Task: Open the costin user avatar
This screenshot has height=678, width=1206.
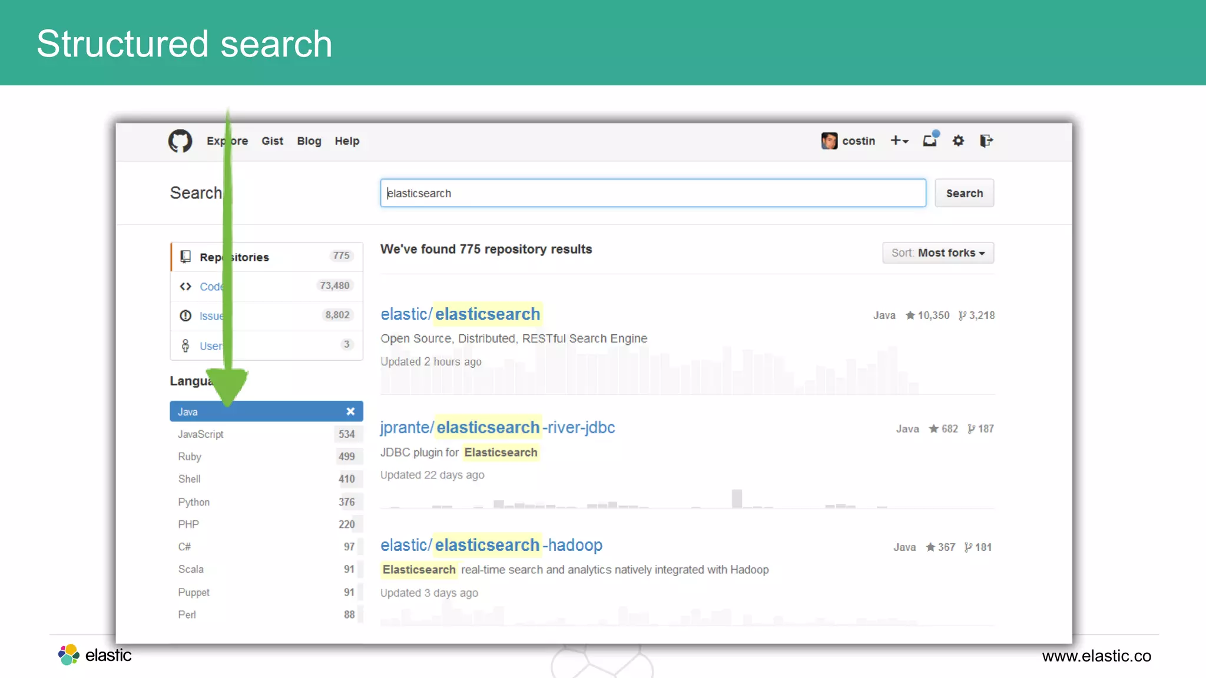Action: click(829, 141)
